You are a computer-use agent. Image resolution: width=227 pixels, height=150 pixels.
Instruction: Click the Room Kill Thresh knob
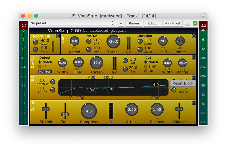[x=36, y=42]
